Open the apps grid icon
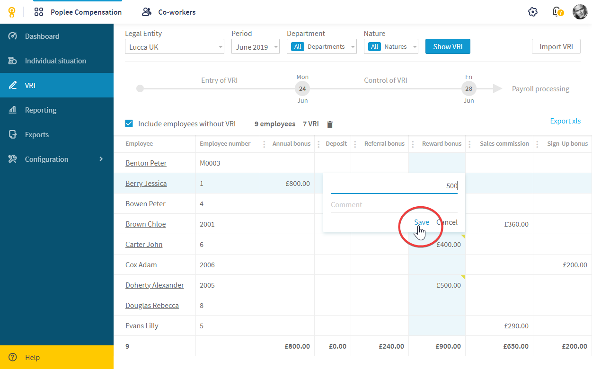This screenshot has height=369, width=592. pos(39,12)
